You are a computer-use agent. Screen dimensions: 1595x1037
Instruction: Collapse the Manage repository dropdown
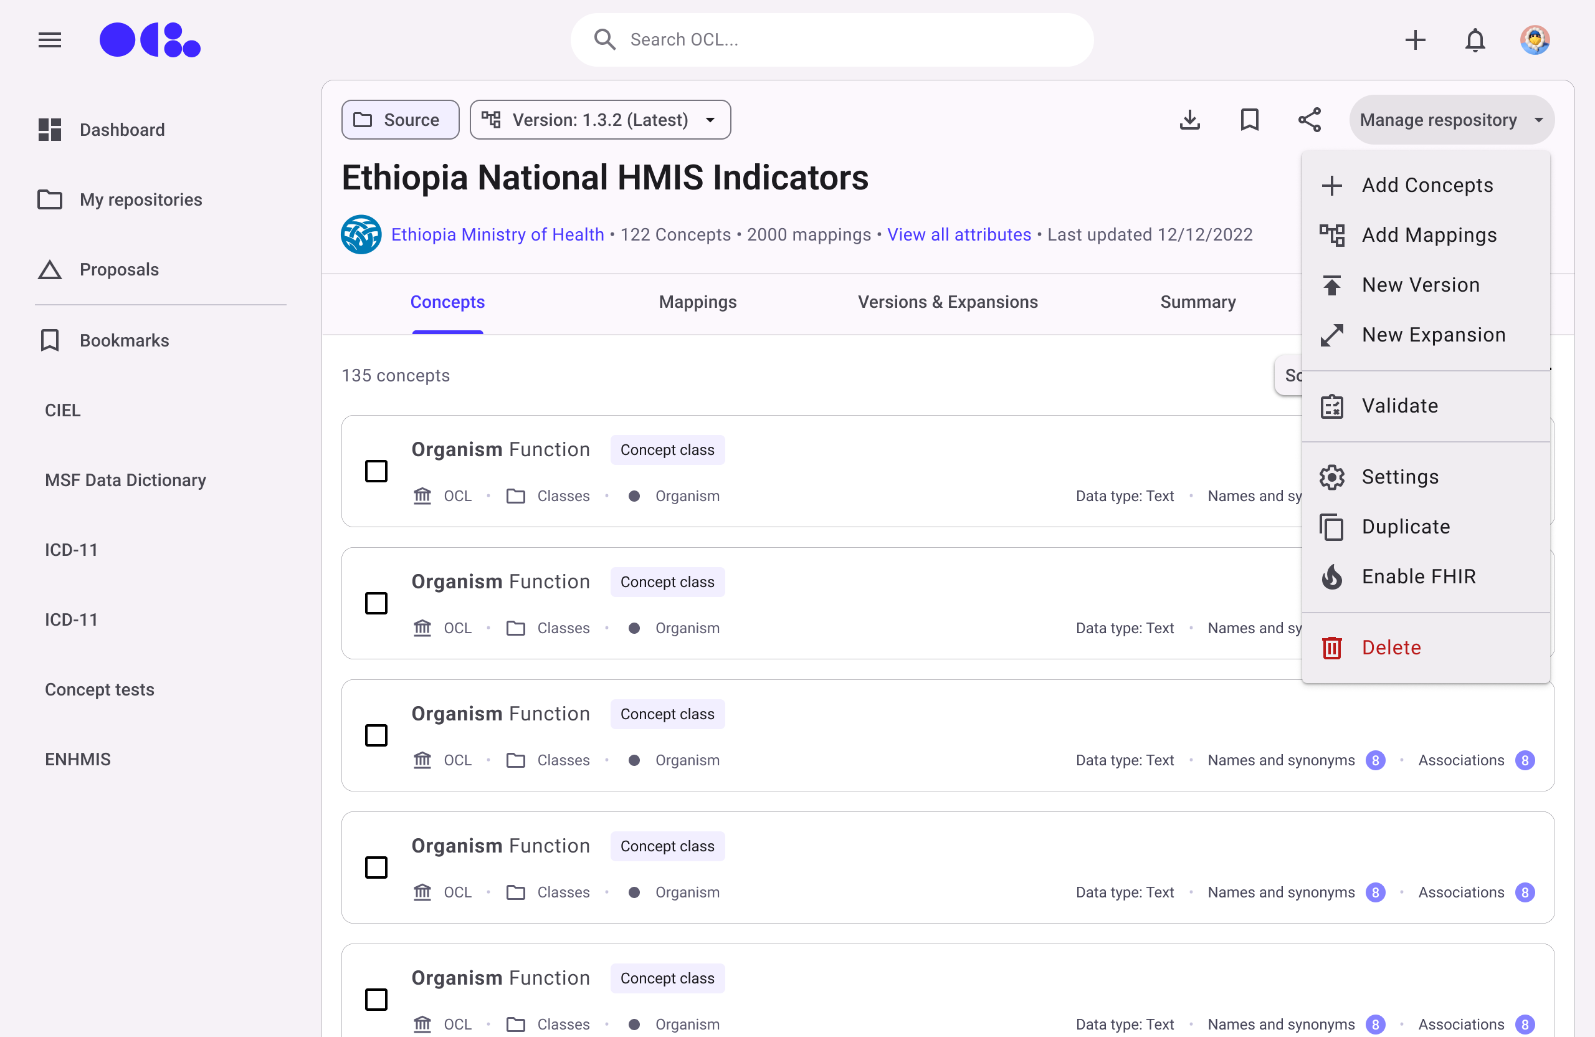pos(1451,120)
